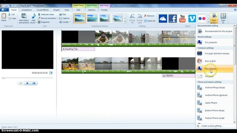Click the Cut scissors button
237x133 pixels.
(x=11, y=14)
